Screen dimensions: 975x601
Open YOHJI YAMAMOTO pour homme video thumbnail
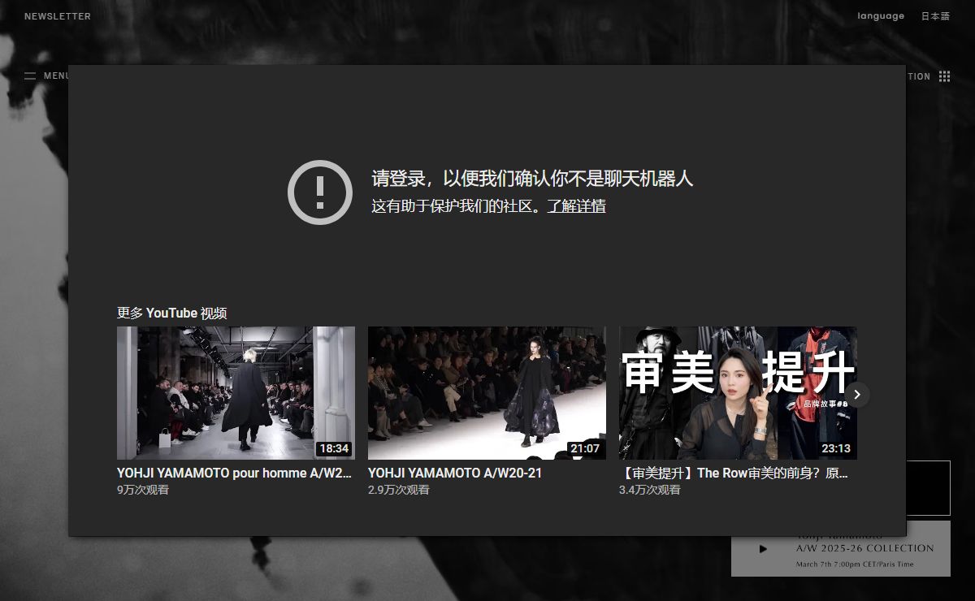coord(236,393)
